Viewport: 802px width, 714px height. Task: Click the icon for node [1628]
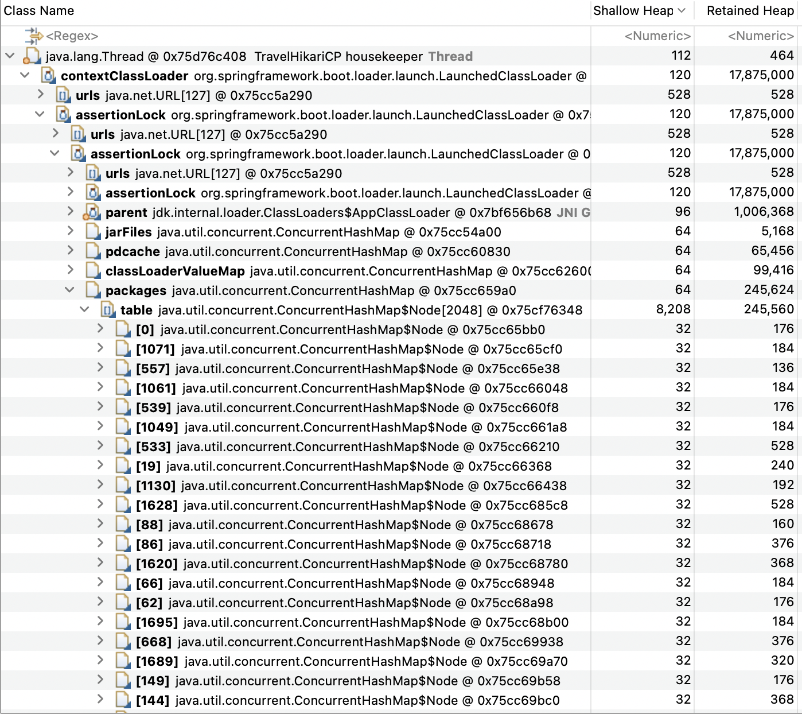tap(123, 505)
